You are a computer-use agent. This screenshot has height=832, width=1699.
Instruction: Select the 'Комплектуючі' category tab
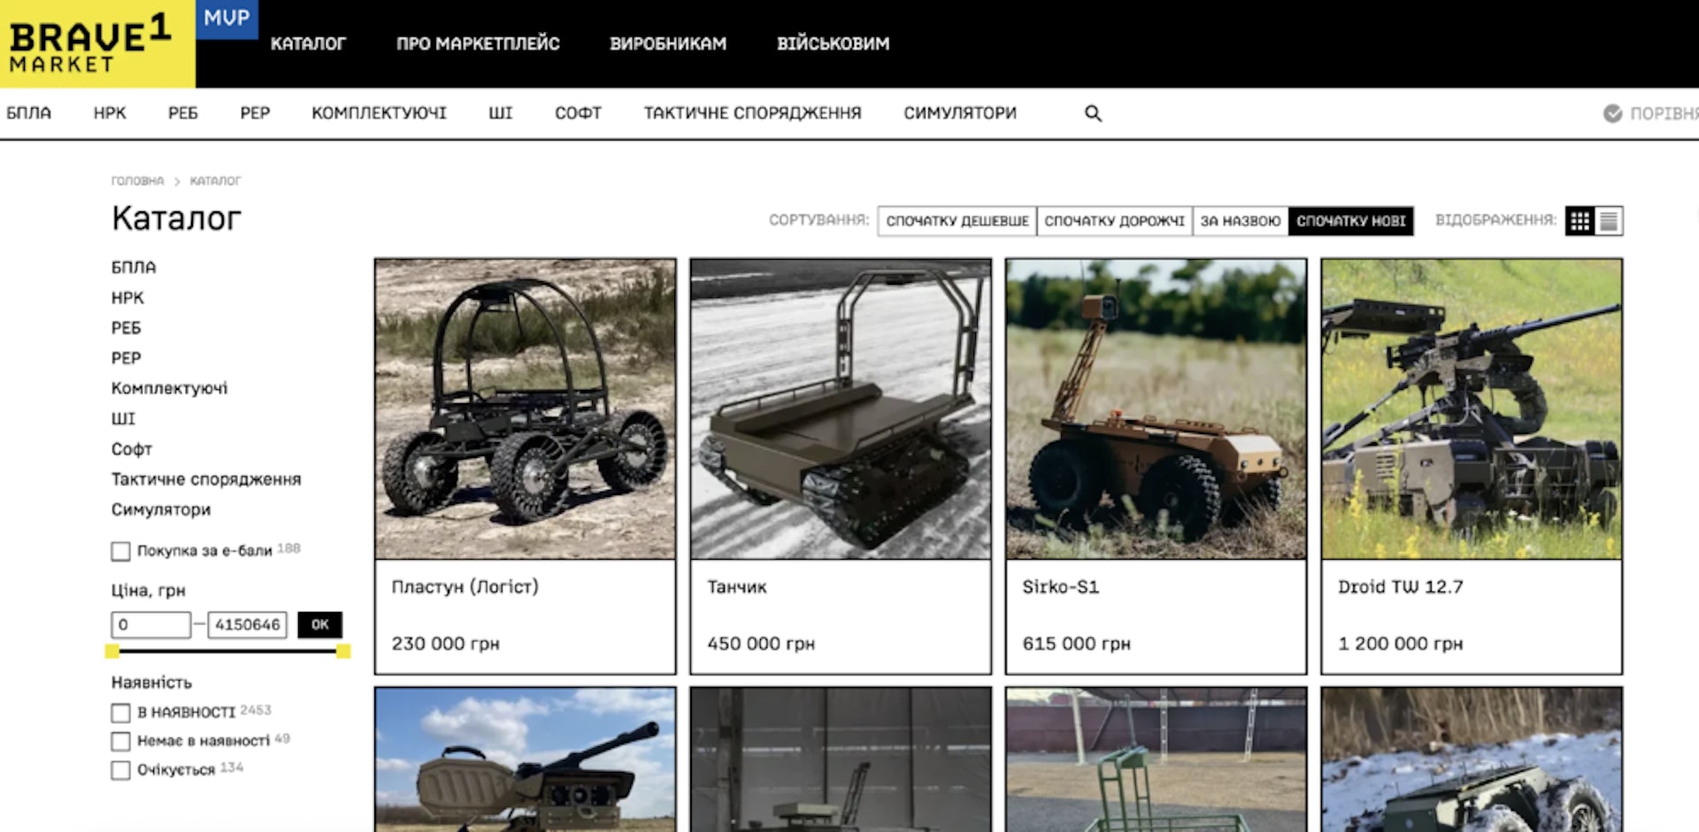[x=379, y=113]
